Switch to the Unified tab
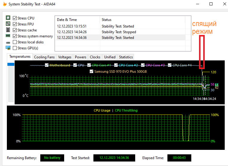Viewport: 228px width, 166px height. point(110,57)
